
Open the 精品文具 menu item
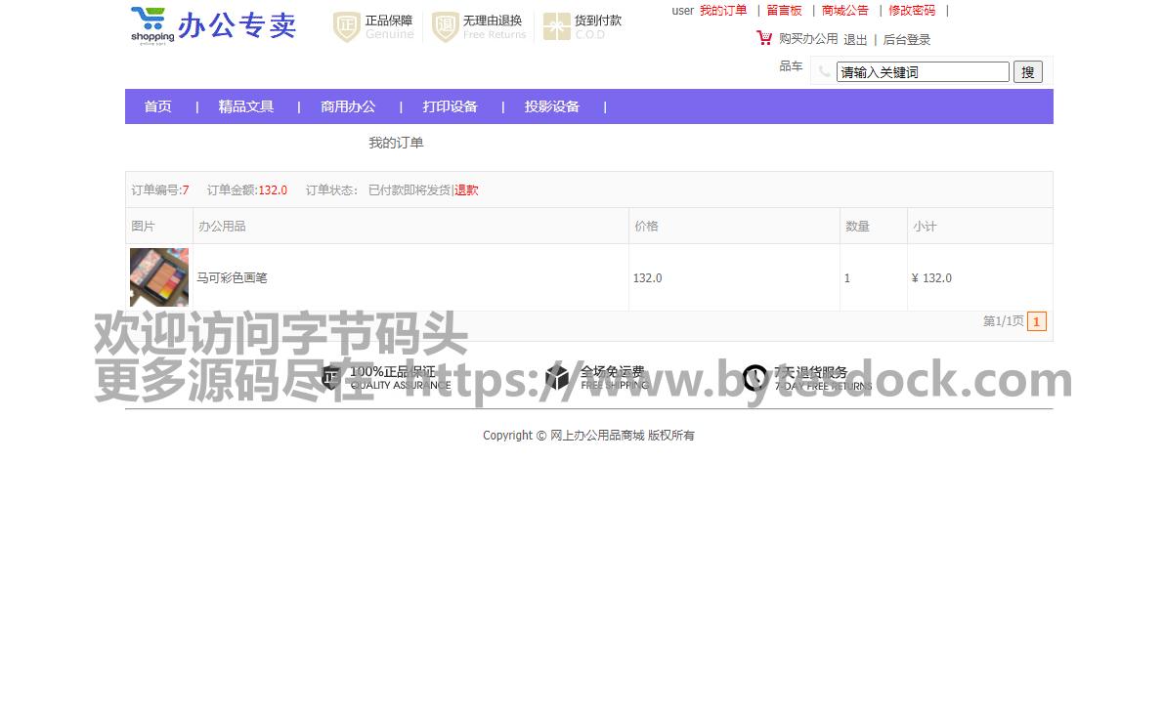[x=246, y=106]
